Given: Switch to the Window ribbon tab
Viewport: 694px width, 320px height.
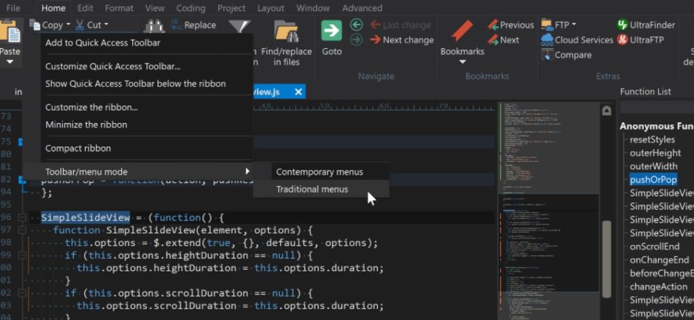Looking at the screenshot, I should tap(313, 8).
